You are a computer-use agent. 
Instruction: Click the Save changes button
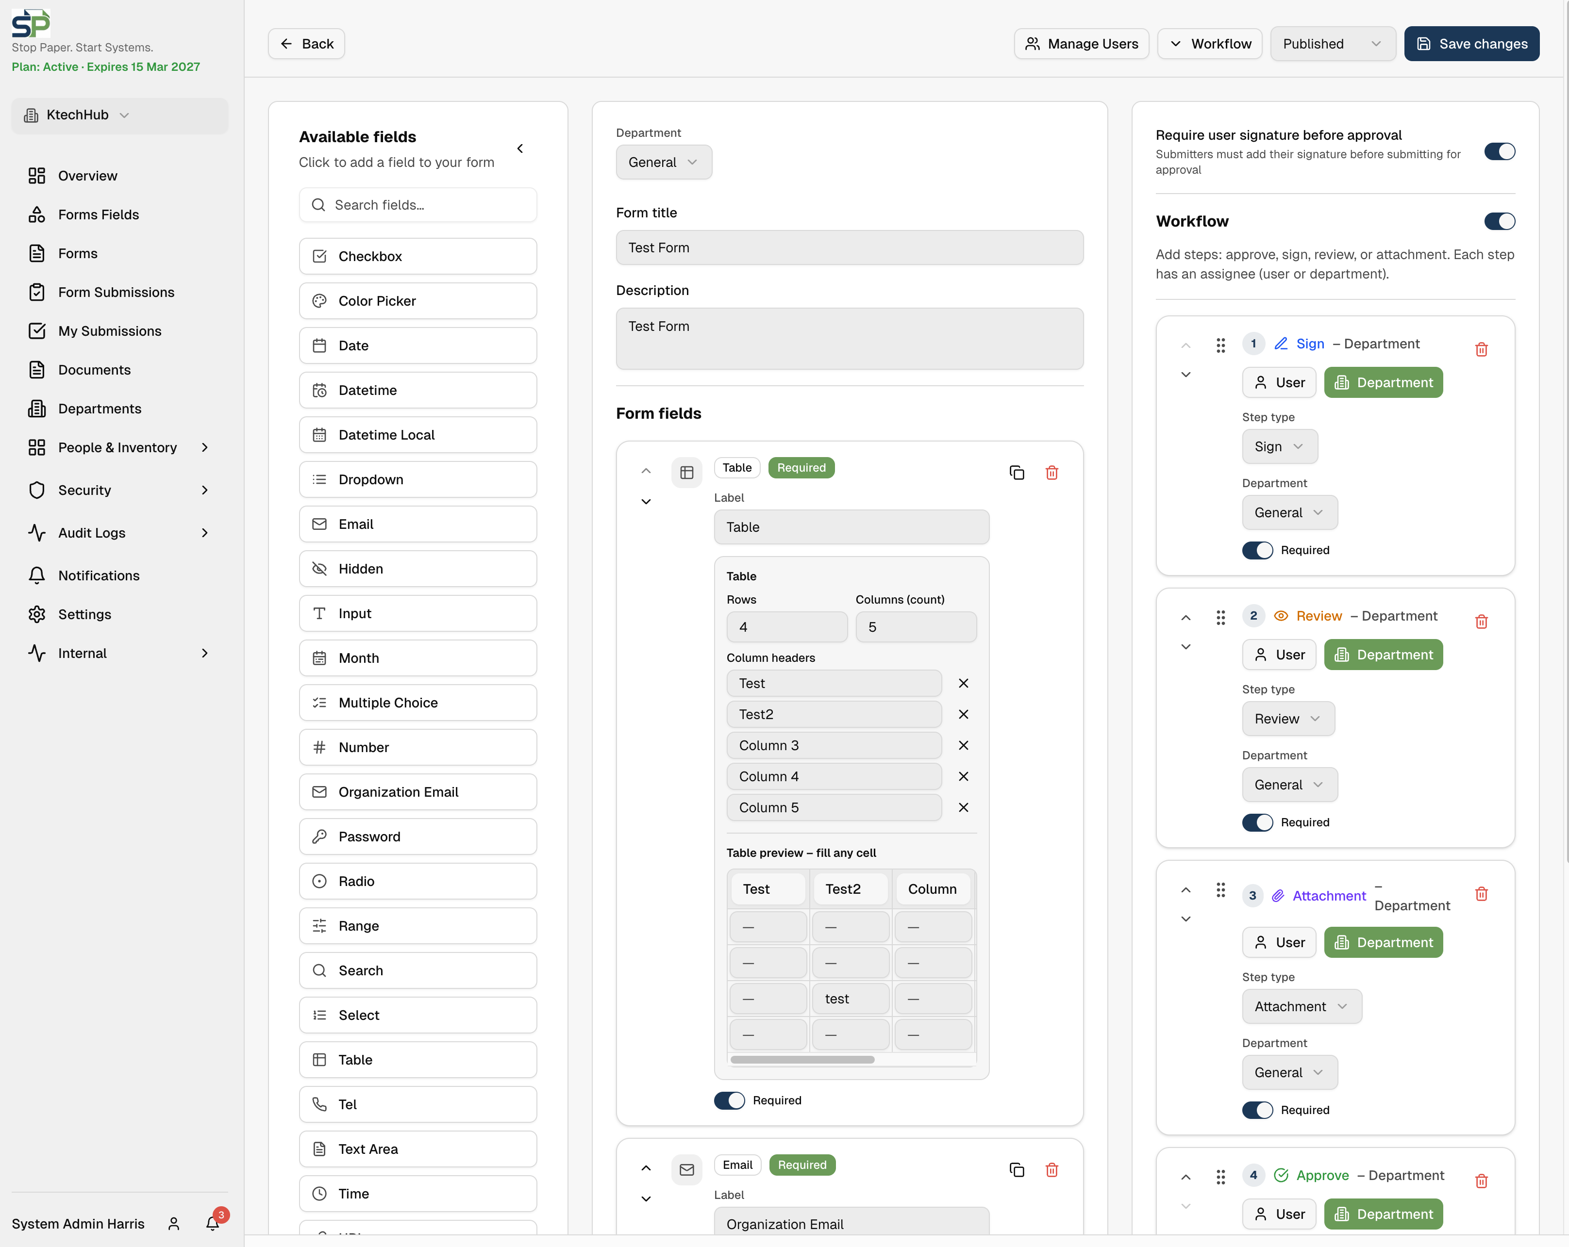(x=1471, y=44)
